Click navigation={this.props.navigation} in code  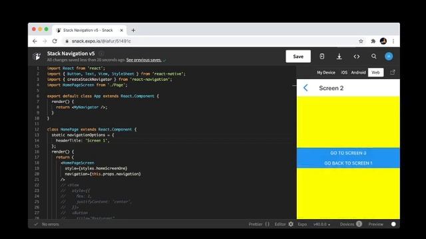click(x=103, y=174)
